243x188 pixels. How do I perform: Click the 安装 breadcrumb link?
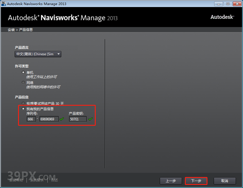pos(11,29)
